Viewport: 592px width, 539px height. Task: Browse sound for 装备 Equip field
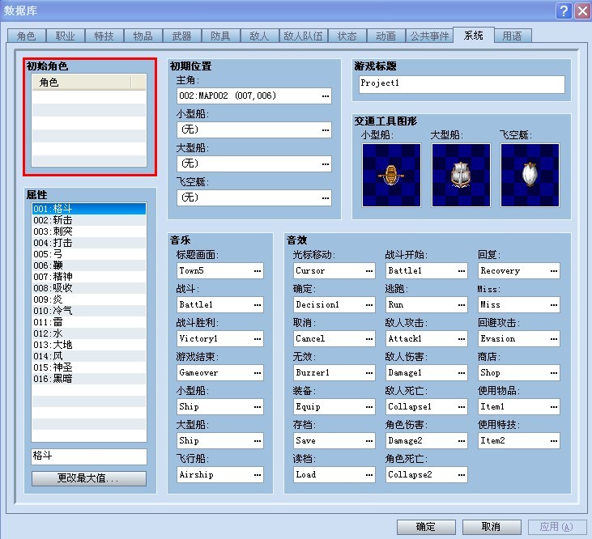coord(368,406)
